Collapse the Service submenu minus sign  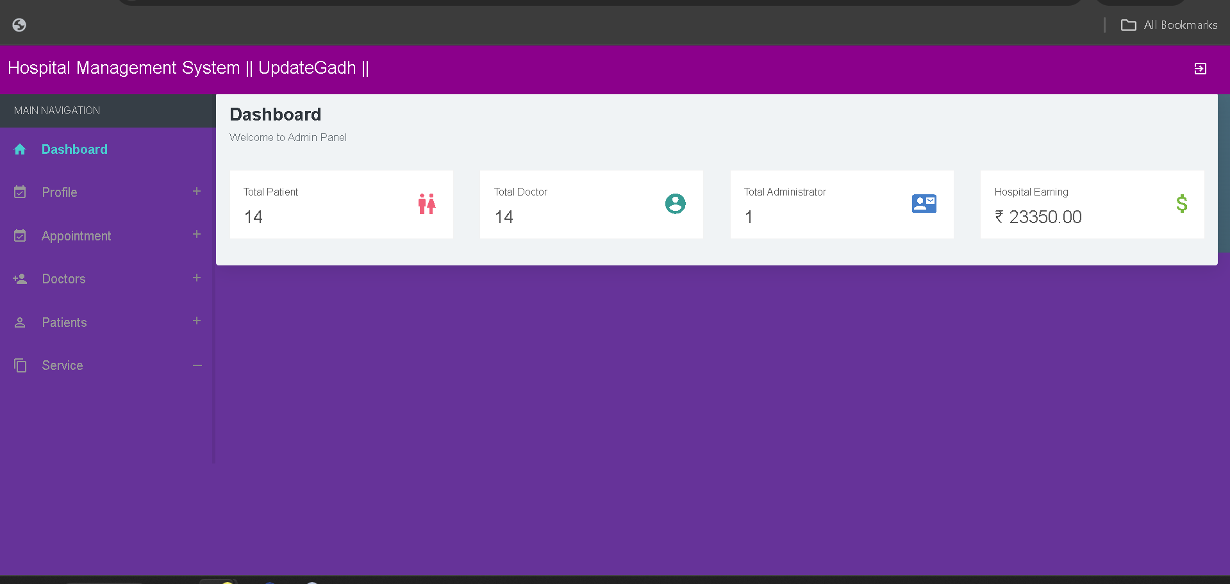tap(197, 365)
